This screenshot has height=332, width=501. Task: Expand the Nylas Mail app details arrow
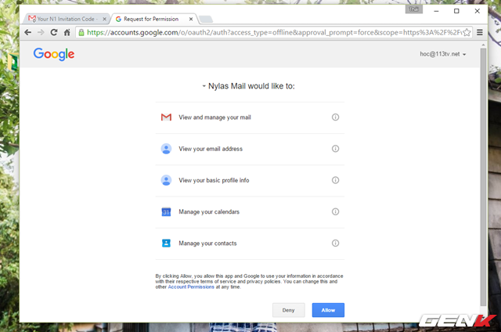(204, 86)
